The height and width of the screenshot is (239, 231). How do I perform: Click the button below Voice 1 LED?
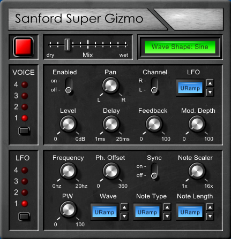click(24, 131)
